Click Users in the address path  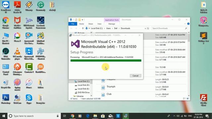point(108,28)
